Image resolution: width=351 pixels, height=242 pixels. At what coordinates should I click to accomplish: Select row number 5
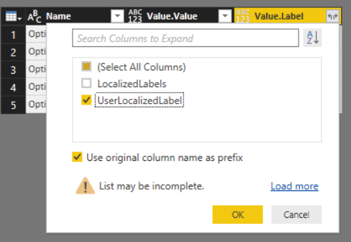pos(13,105)
